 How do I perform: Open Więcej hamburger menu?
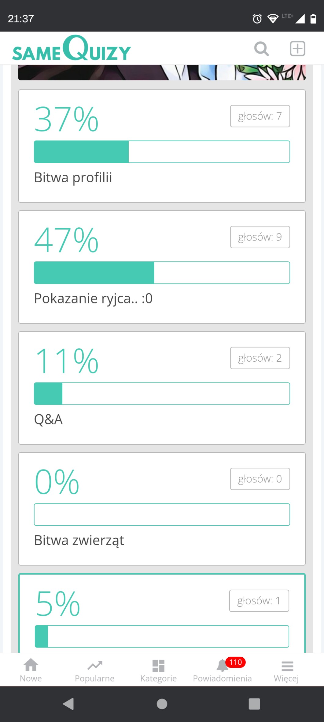coord(287,670)
